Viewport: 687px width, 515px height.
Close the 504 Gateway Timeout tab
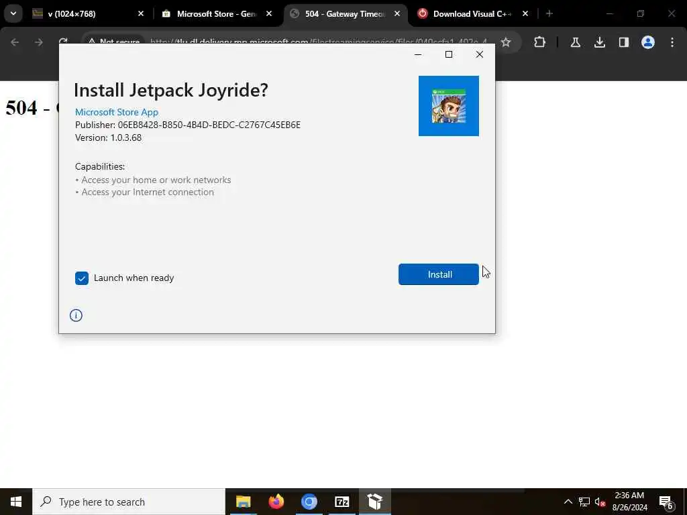397,14
